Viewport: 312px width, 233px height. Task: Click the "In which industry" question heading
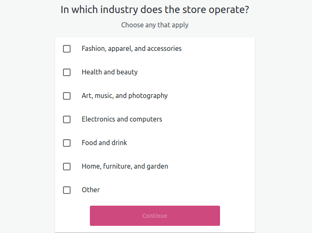tap(155, 10)
